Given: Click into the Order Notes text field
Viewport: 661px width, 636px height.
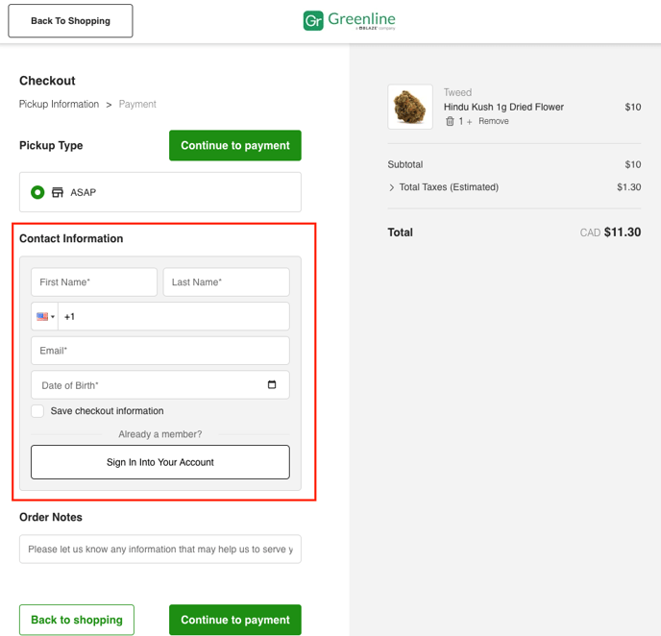Looking at the screenshot, I should (160, 550).
